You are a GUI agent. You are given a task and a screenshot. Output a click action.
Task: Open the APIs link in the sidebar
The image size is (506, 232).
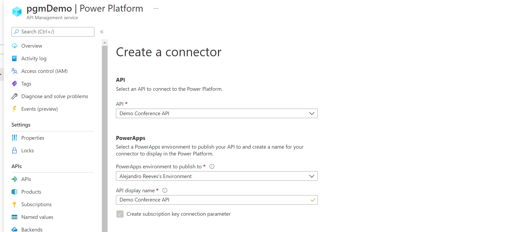[x=26, y=179]
